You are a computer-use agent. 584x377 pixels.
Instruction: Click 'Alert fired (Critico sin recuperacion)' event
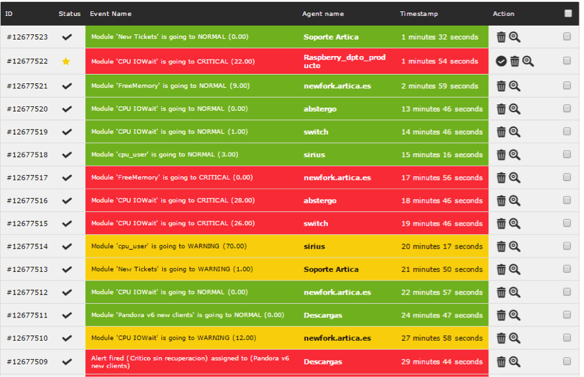point(190,362)
